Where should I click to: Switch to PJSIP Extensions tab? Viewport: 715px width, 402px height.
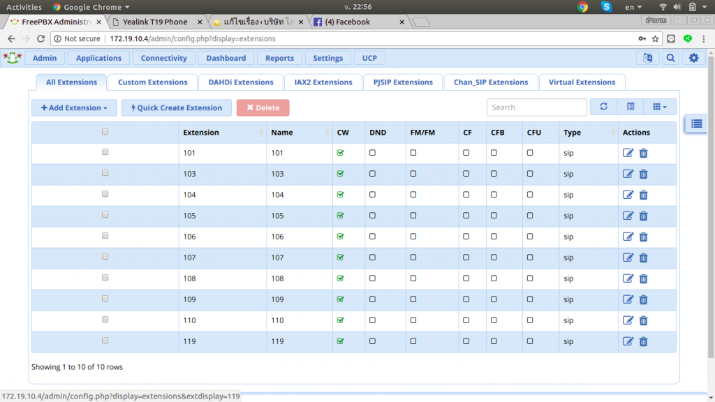click(x=403, y=82)
